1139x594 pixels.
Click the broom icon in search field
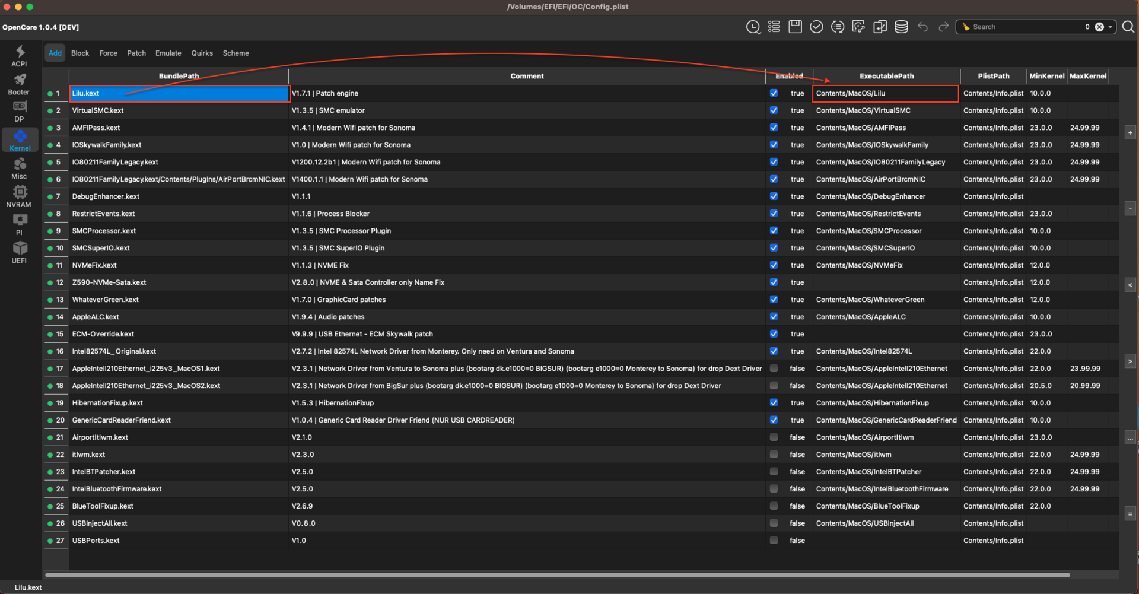click(966, 27)
